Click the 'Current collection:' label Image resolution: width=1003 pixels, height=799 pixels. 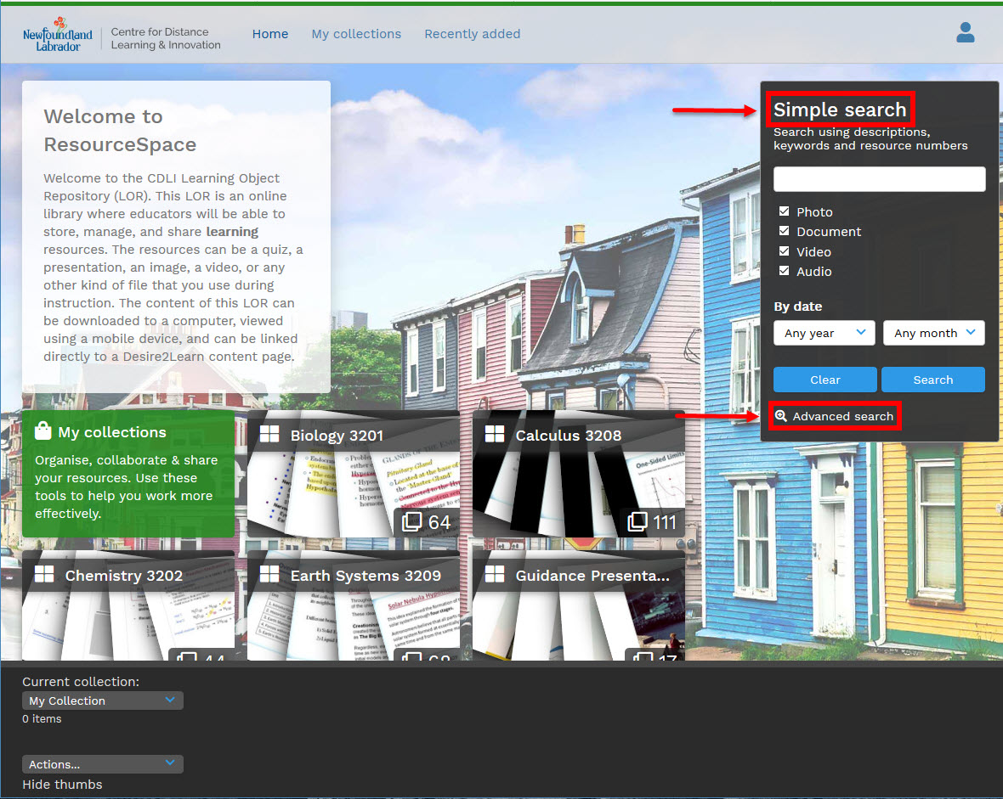click(81, 681)
